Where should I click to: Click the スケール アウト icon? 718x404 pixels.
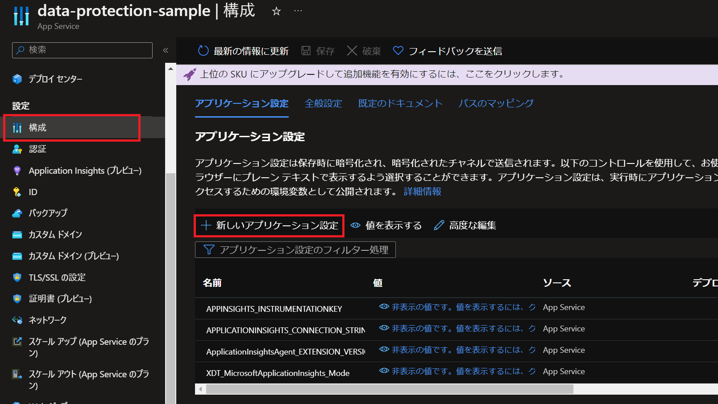[x=17, y=374]
